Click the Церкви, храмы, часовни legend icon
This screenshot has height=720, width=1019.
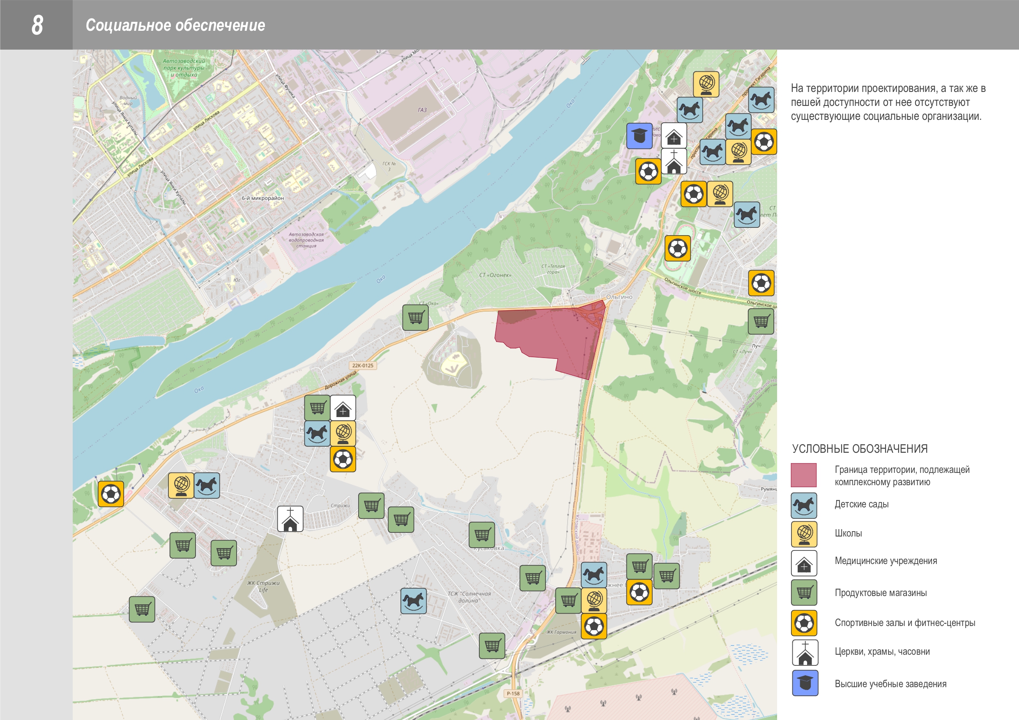pyautogui.click(x=805, y=652)
